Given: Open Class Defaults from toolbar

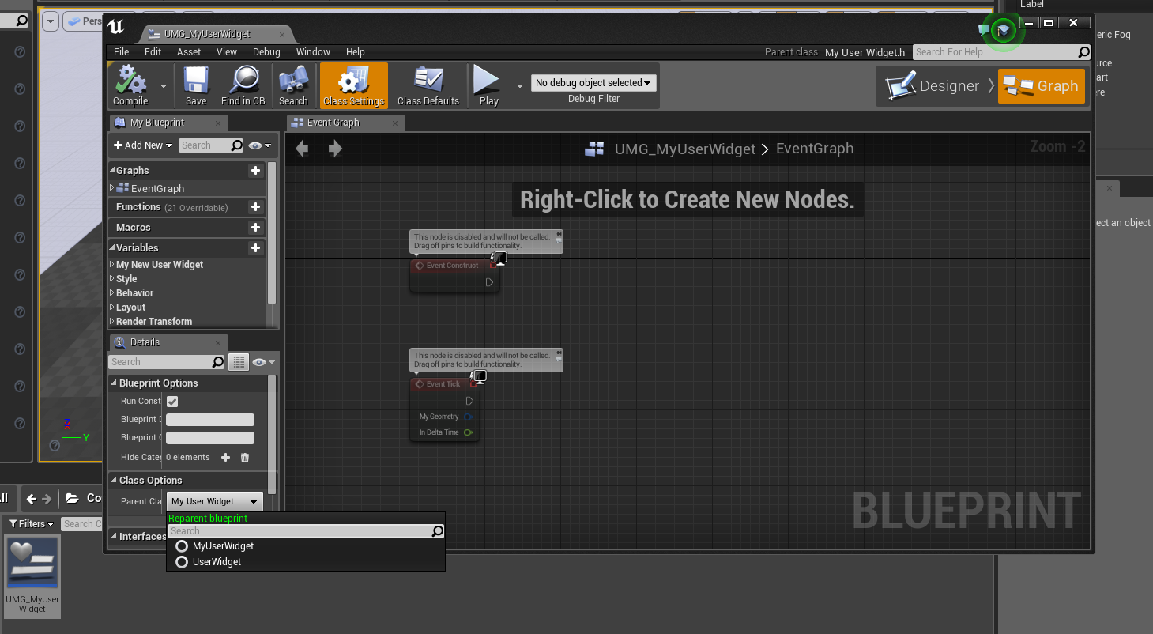Looking at the screenshot, I should [x=428, y=85].
